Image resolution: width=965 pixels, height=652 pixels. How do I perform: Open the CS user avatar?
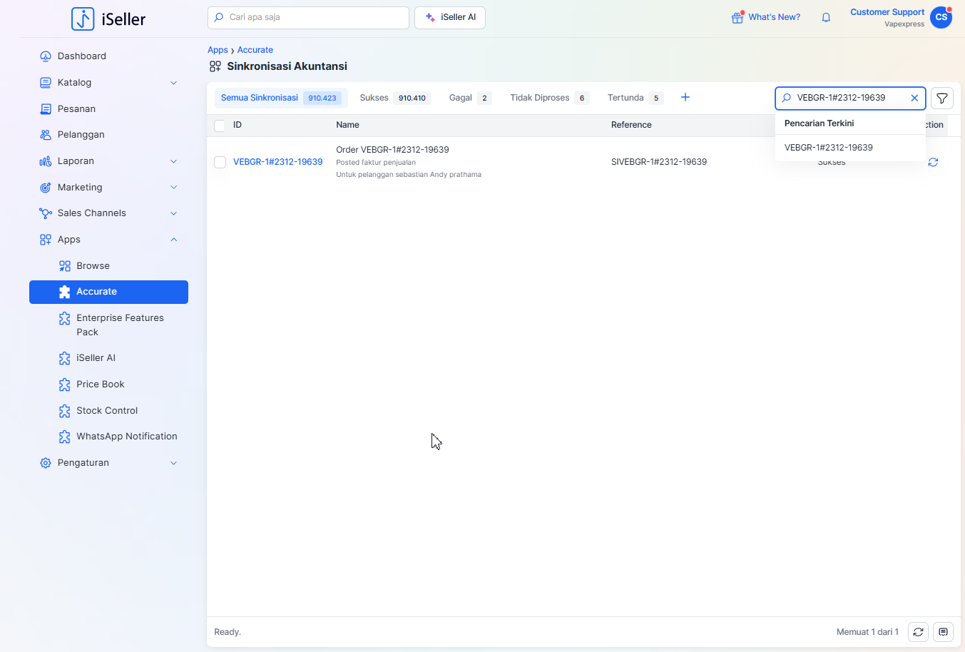tap(941, 18)
